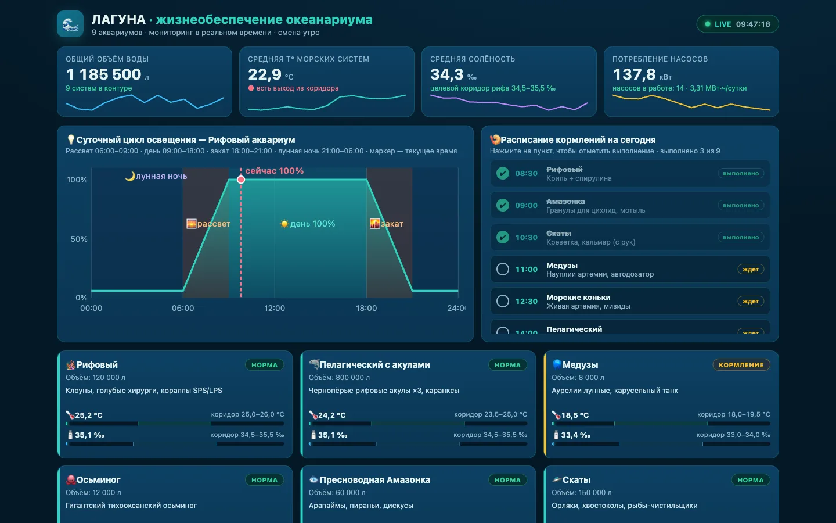Click the salinity bar in the Медузы card

(x=661, y=443)
